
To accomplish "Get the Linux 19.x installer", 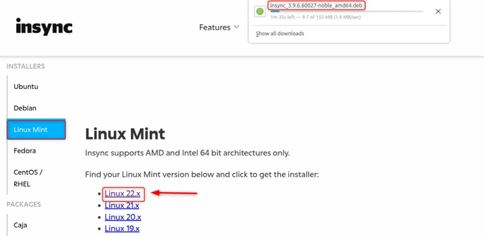I will [123, 229].
